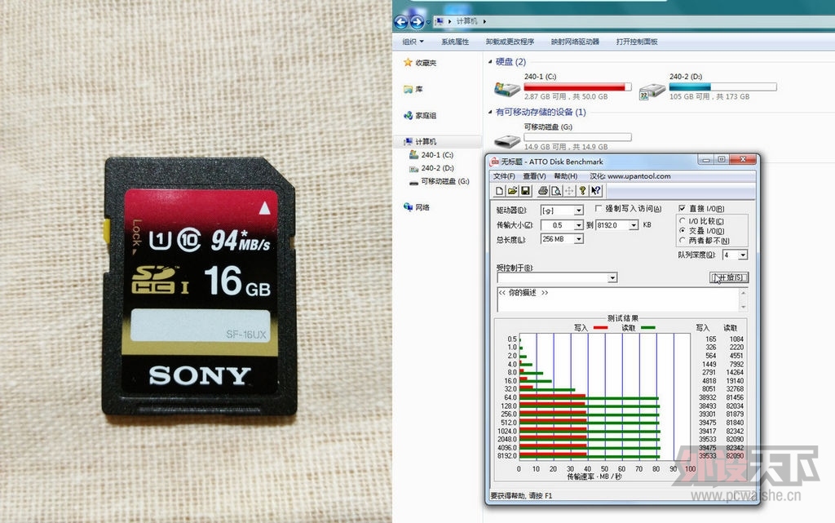The width and height of the screenshot is (835, 523).
Task: Open the 文件(F) menu
Action: pos(504,176)
